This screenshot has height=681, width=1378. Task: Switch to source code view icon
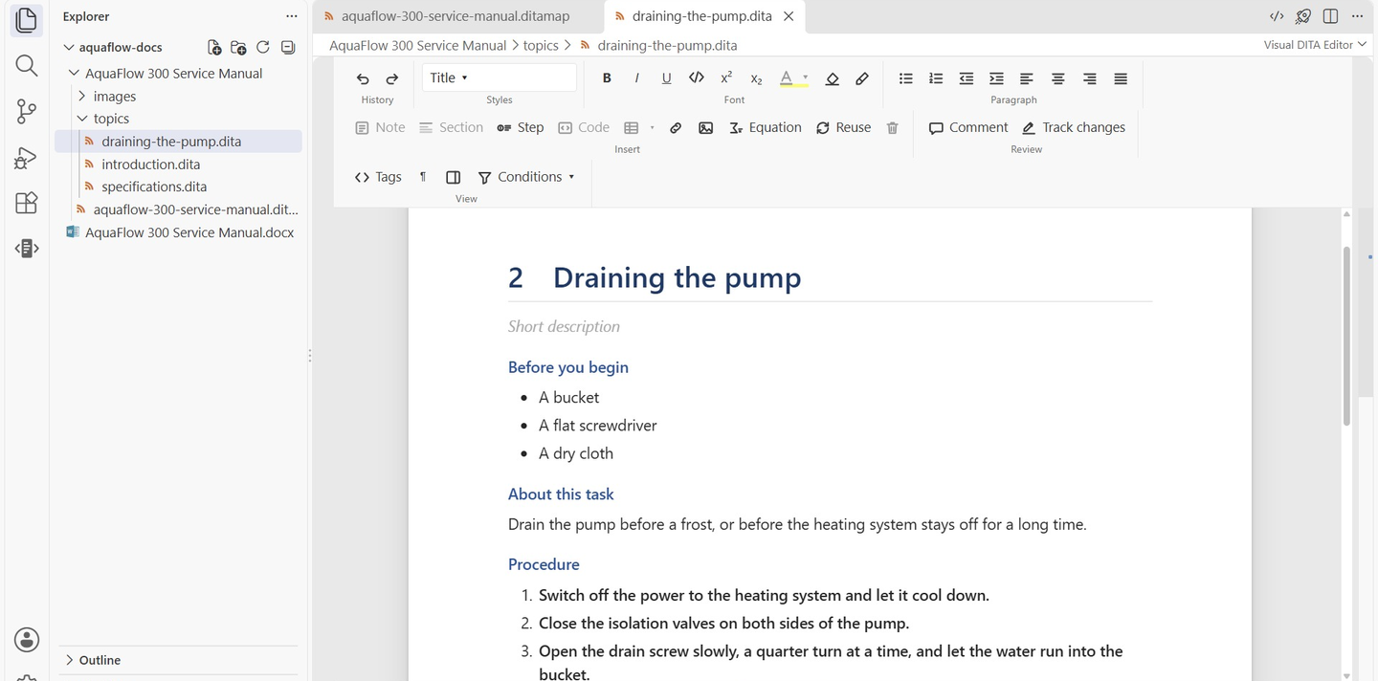[1277, 16]
